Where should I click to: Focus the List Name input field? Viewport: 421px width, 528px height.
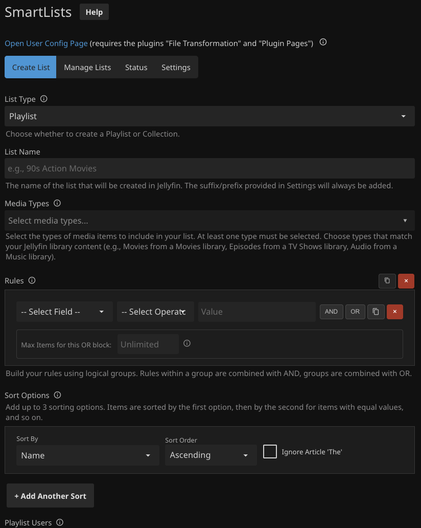coord(209,168)
